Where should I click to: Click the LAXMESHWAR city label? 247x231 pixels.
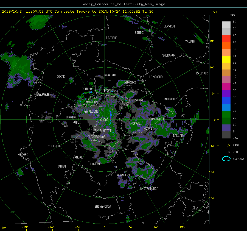(x=97, y=137)
